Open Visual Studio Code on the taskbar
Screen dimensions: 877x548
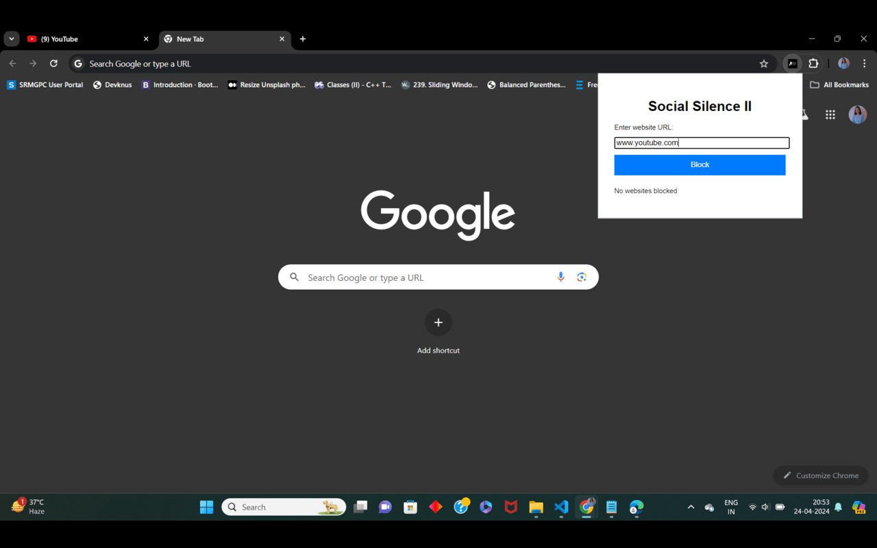(561, 507)
